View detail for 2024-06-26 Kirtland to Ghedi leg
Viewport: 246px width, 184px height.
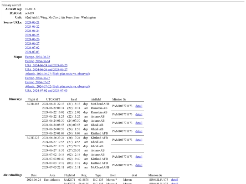[x=139, y=140]
